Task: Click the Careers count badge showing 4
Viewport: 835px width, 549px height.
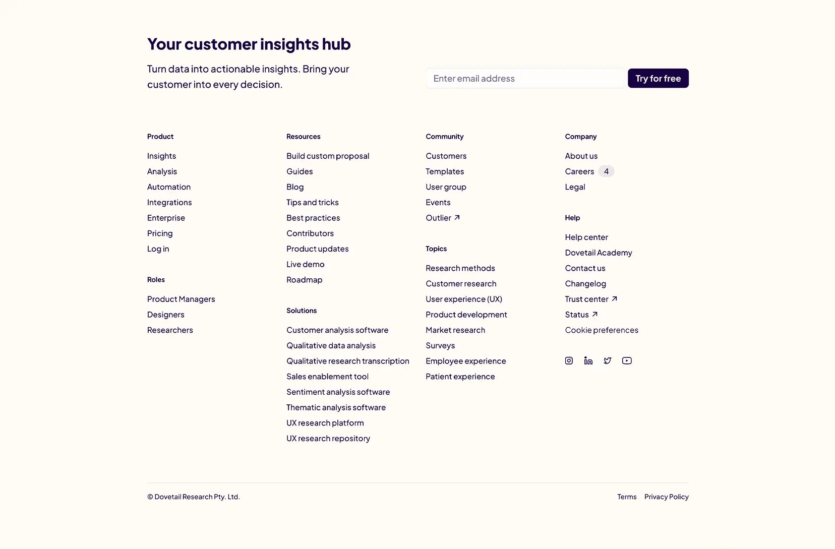Action: (x=606, y=171)
